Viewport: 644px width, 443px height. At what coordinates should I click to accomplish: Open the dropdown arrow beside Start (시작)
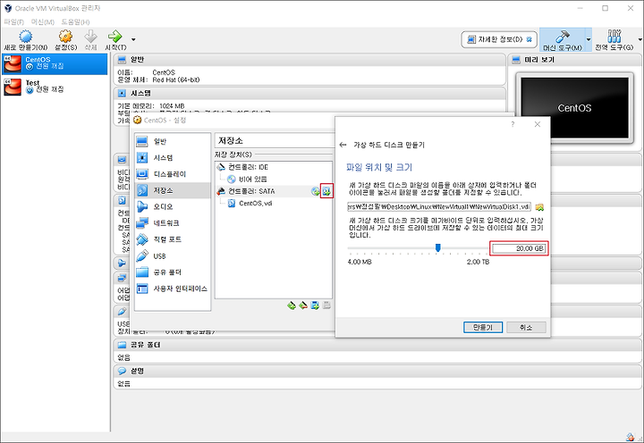133,40
